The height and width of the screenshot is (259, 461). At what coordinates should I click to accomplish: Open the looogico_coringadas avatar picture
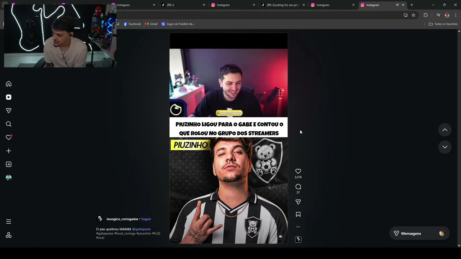[x=100, y=219]
